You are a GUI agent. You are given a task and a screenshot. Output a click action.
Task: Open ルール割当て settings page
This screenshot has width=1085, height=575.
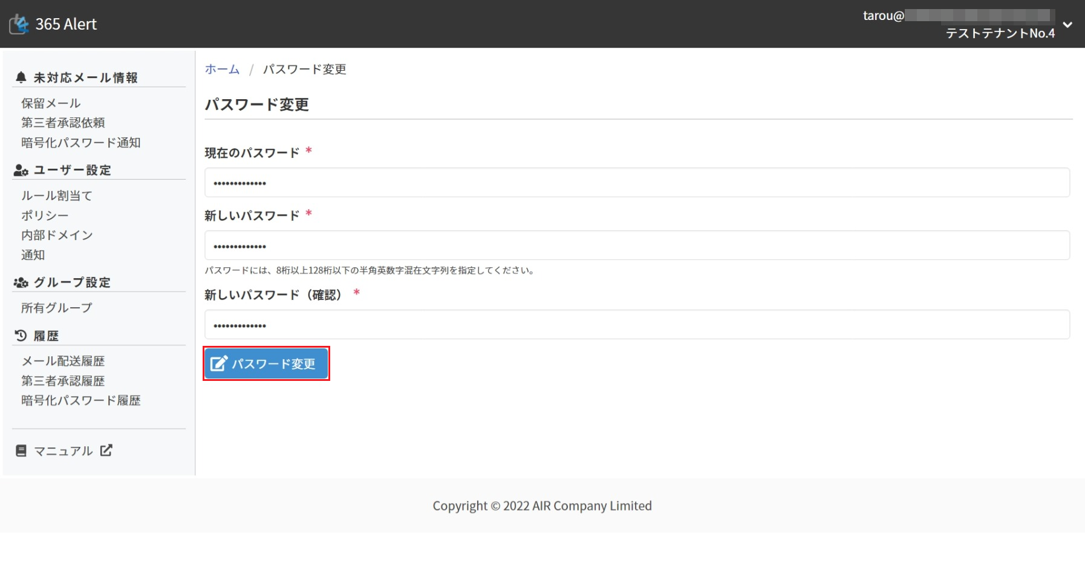(x=57, y=196)
